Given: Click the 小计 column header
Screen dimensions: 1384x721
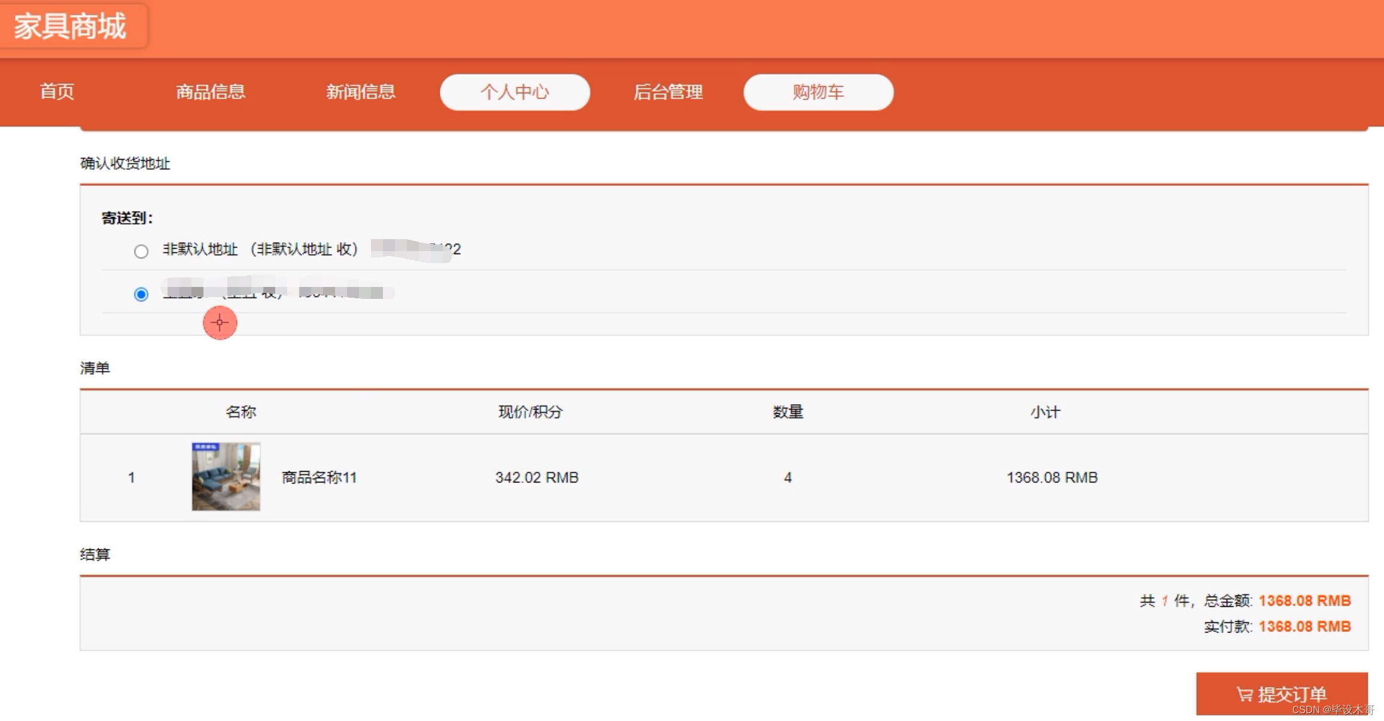Looking at the screenshot, I should pyautogui.click(x=1045, y=412).
